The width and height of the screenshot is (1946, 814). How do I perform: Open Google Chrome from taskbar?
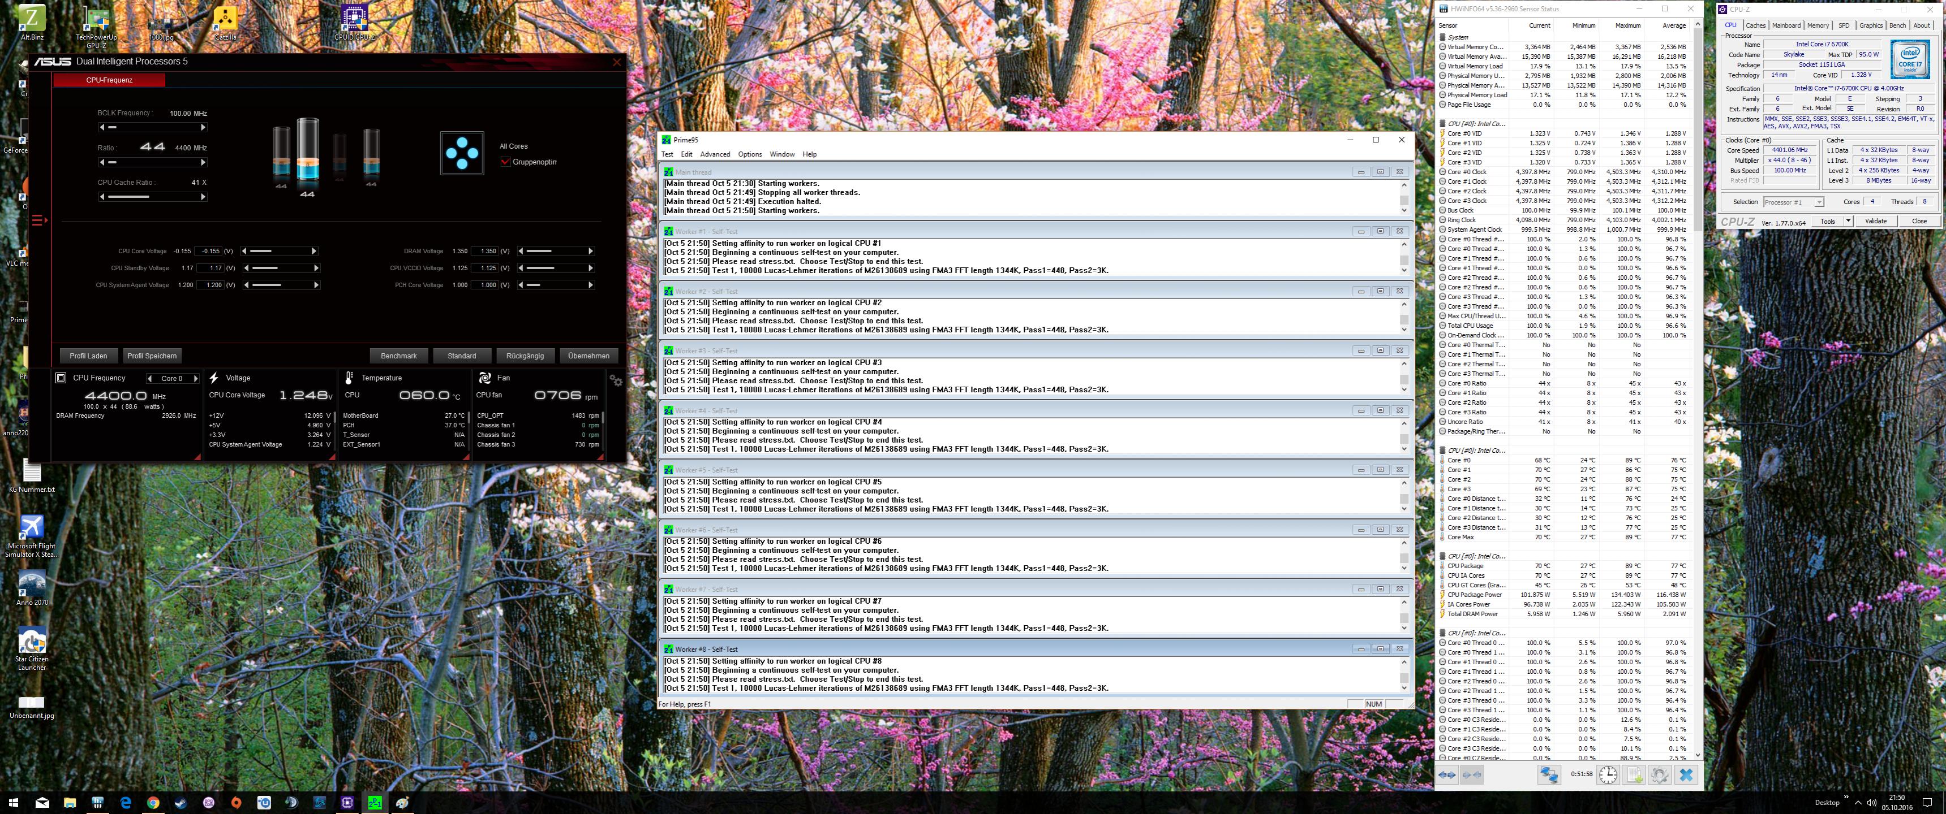click(153, 803)
